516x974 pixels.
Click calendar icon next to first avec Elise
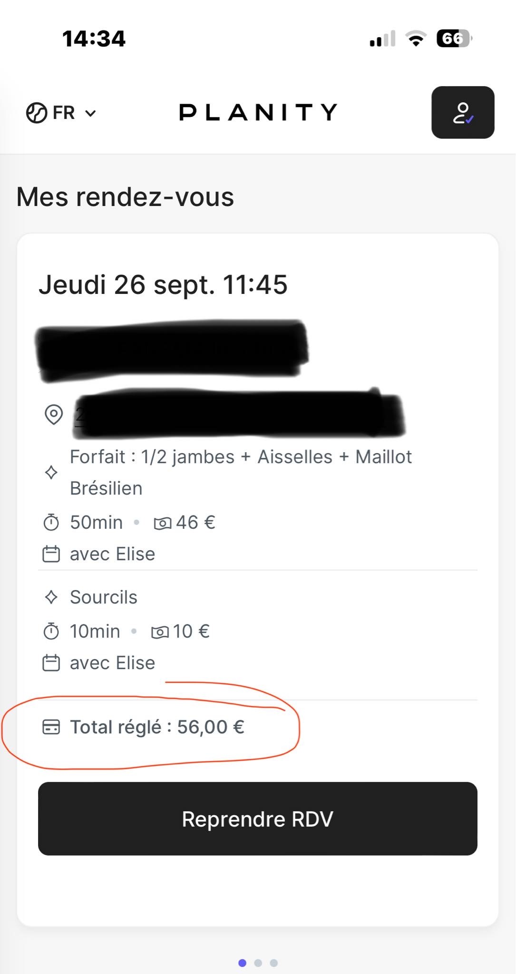pyautogui.click(x=51, y=554)
